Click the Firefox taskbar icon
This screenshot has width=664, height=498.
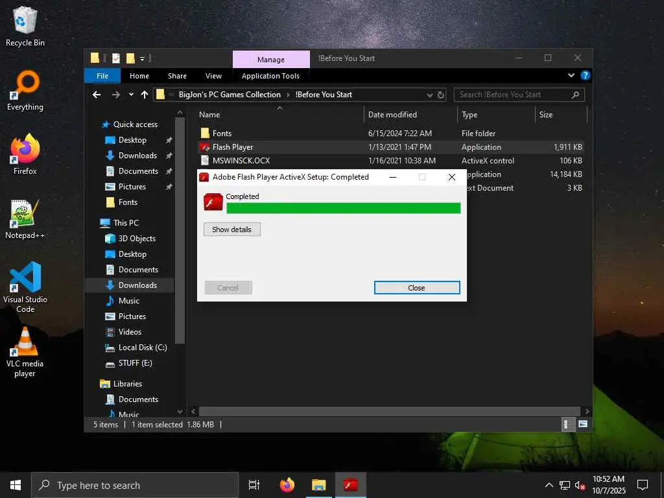click(287, 485)
